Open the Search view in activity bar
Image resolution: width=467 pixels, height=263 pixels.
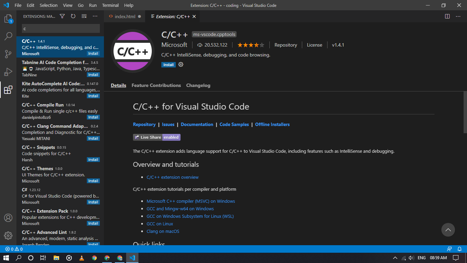tap(8, 36)
